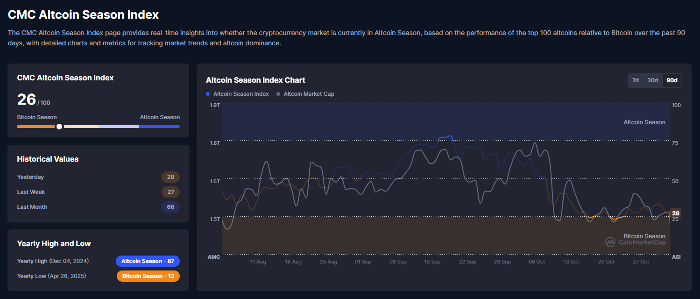Click Last Week's value badge showing 27
Screen dimensions: 700x299
(x=170, y=192)
